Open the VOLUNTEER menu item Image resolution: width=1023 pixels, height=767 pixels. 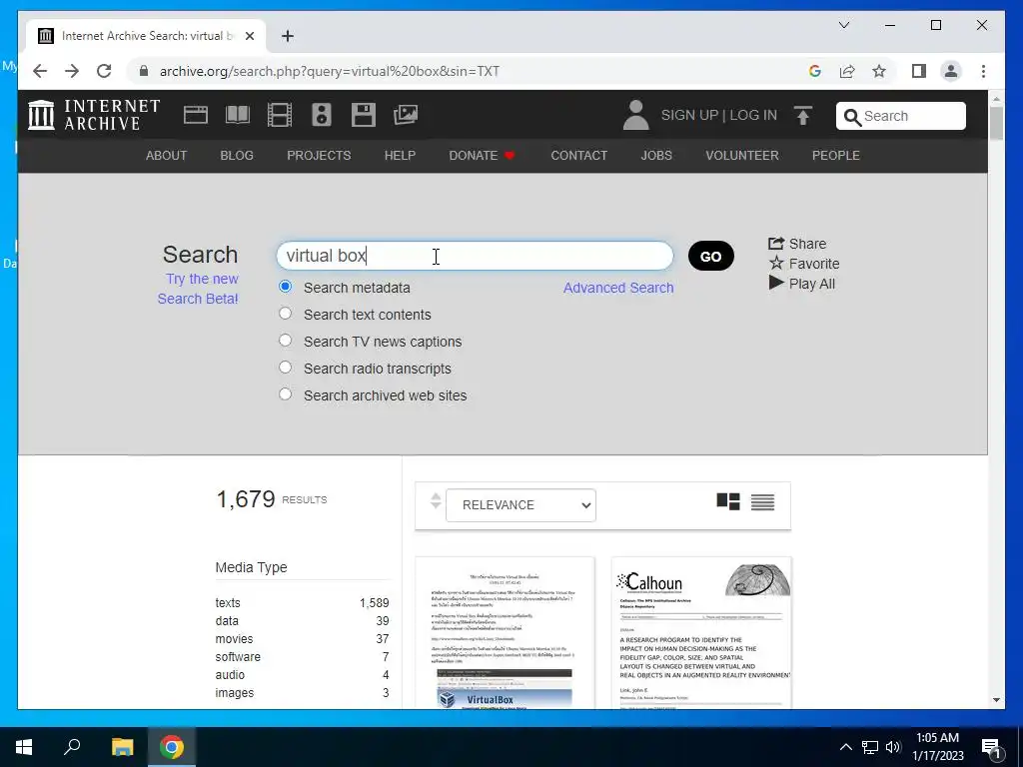(742, 155)
